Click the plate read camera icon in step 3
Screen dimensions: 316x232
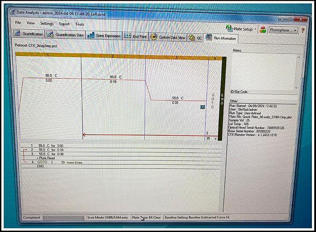[203, 107]
